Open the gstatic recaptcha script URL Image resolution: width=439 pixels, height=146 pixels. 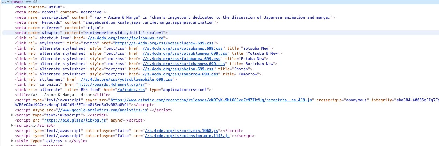coord(211,100)
